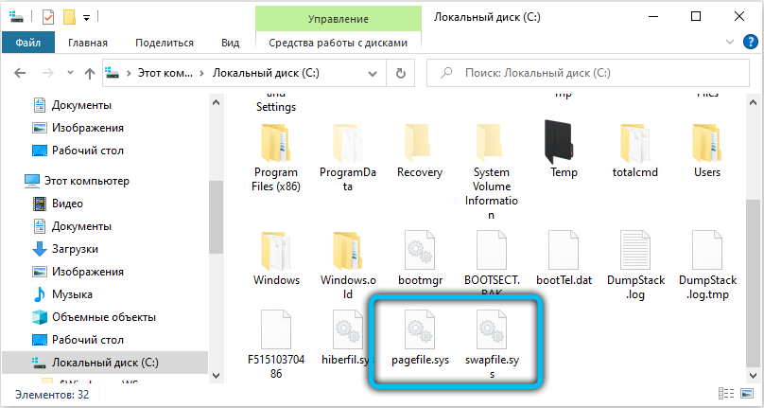This screenshot has height=408, width=764.
Task: Select the Windows.old folder icon
Action: (347, 251)
